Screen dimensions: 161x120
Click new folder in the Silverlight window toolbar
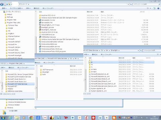106,54
